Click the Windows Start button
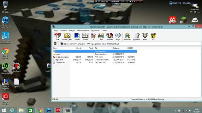The image size is (202, 113). tap(3, 110)
